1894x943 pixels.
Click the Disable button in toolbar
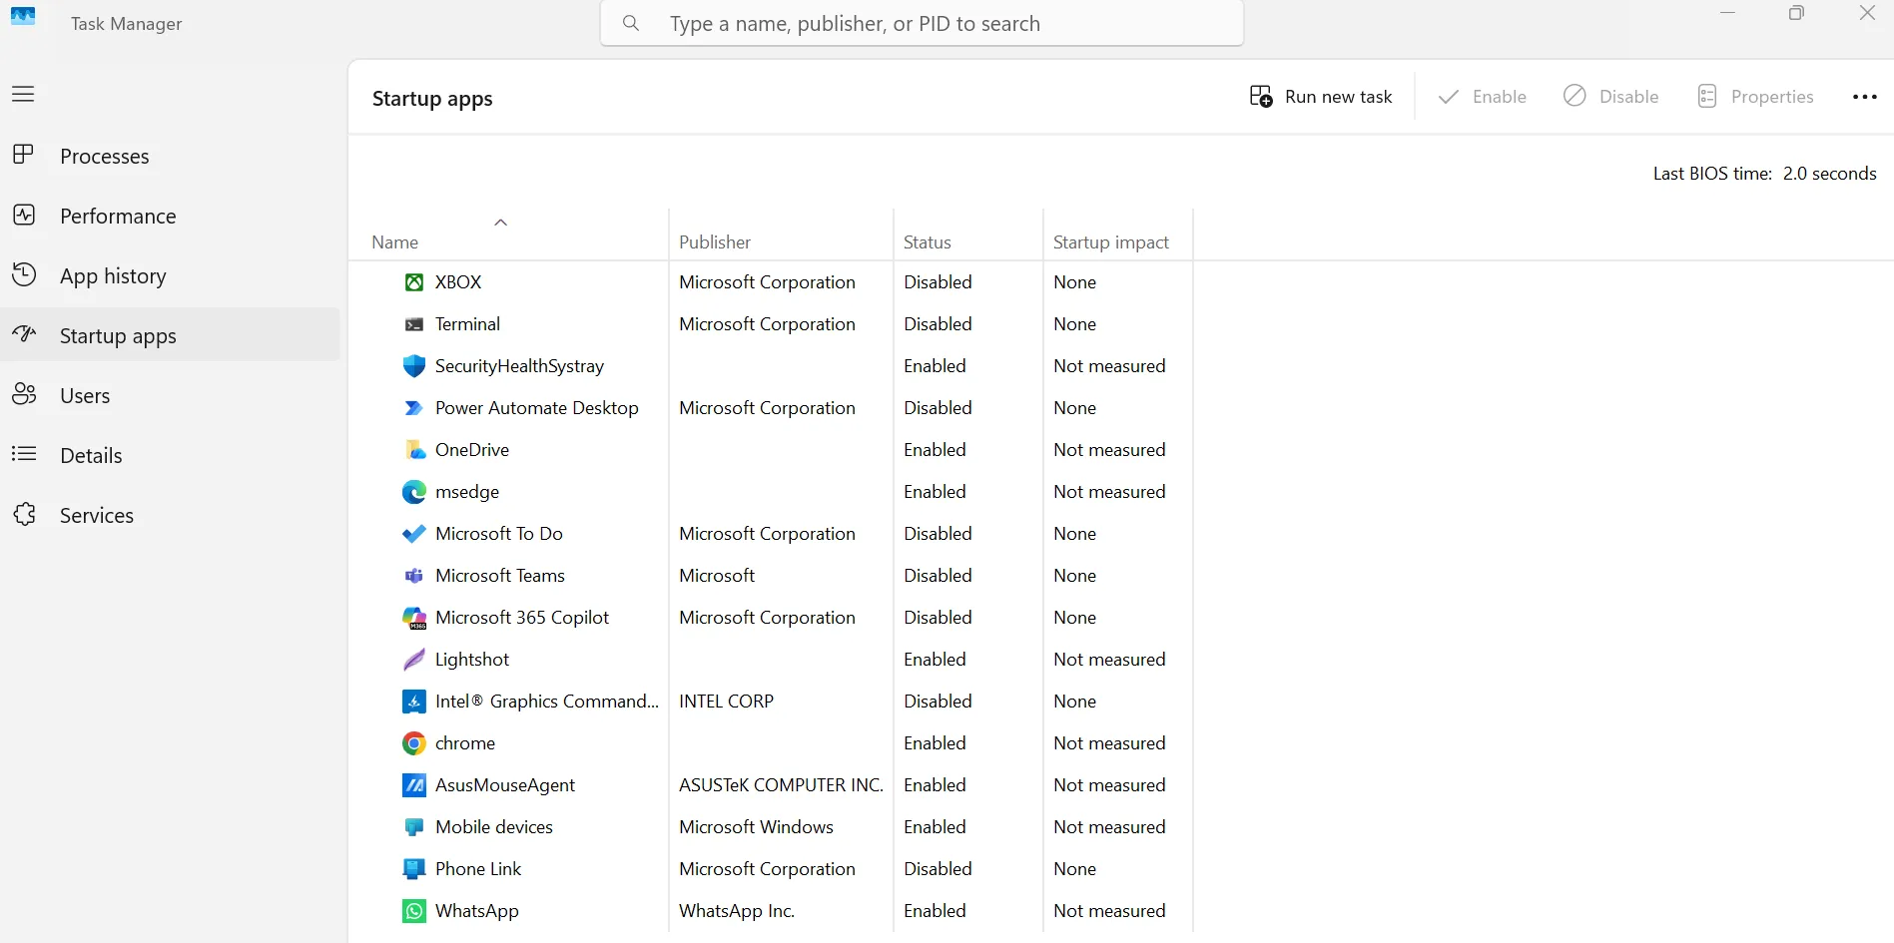coord(1610,97)
